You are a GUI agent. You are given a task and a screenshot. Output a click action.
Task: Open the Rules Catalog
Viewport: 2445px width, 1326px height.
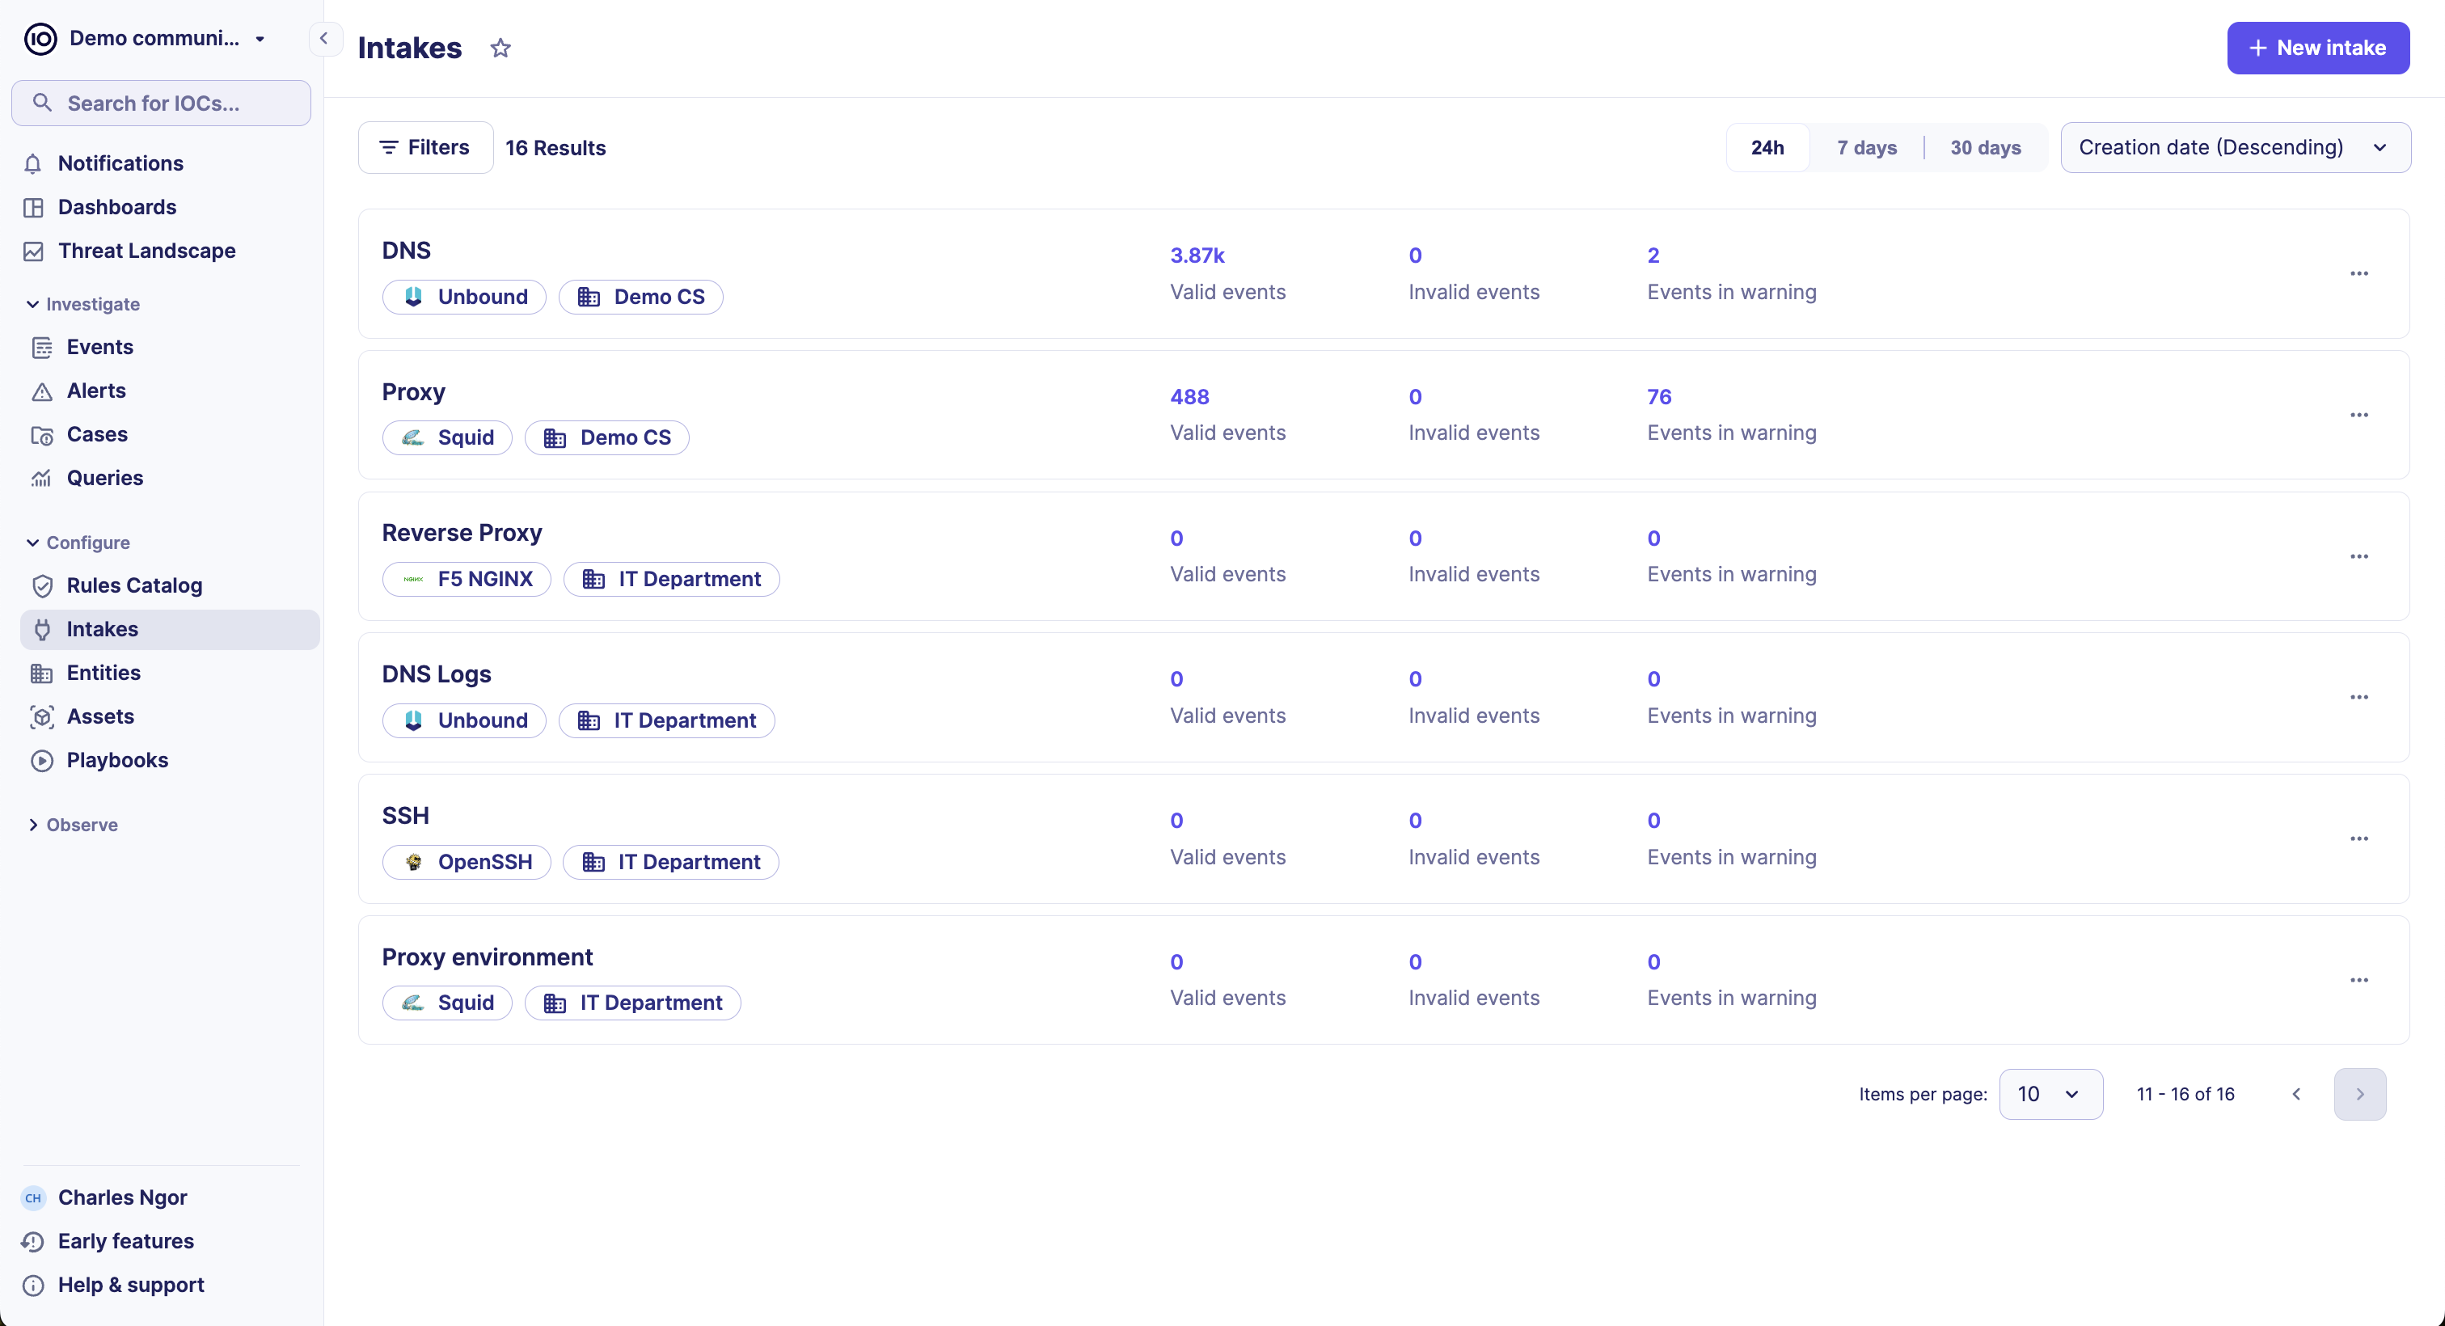135,585
